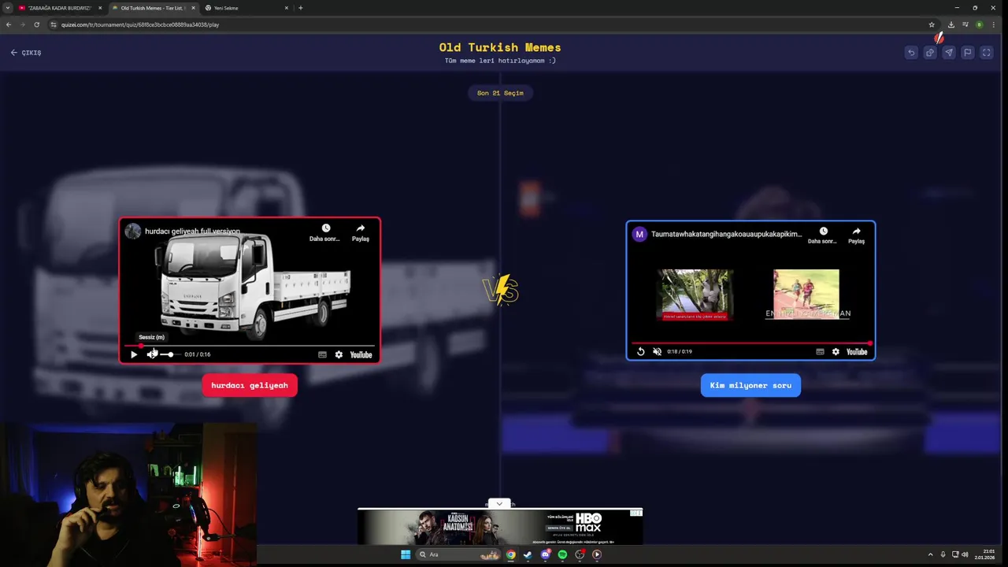Open the Chrome three-dot menu
Screen dimensions: 1008x567
click(x=994, y=24)
